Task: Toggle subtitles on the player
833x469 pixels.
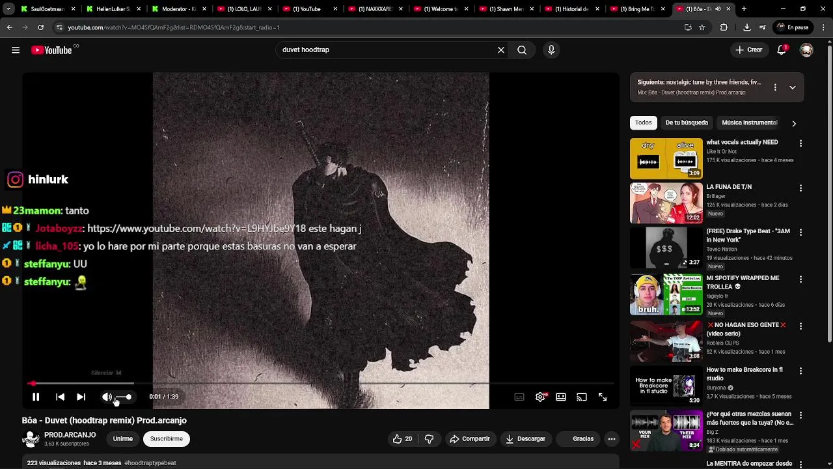Action: pyautogui.click(x=519, y=397)
